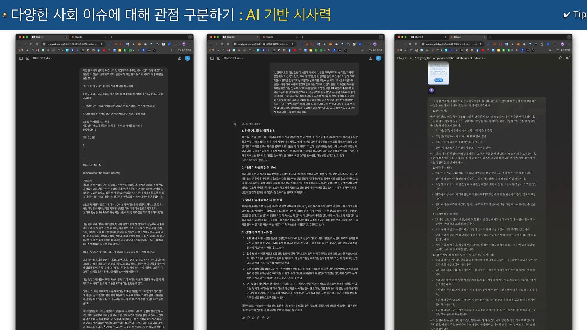Open the ChatGPT 4o model dropdown in the middle window

click(x=234, y=58)
